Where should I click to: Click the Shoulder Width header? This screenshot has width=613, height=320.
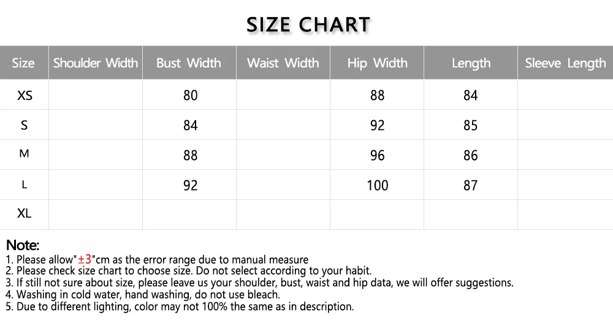(96, 63)
